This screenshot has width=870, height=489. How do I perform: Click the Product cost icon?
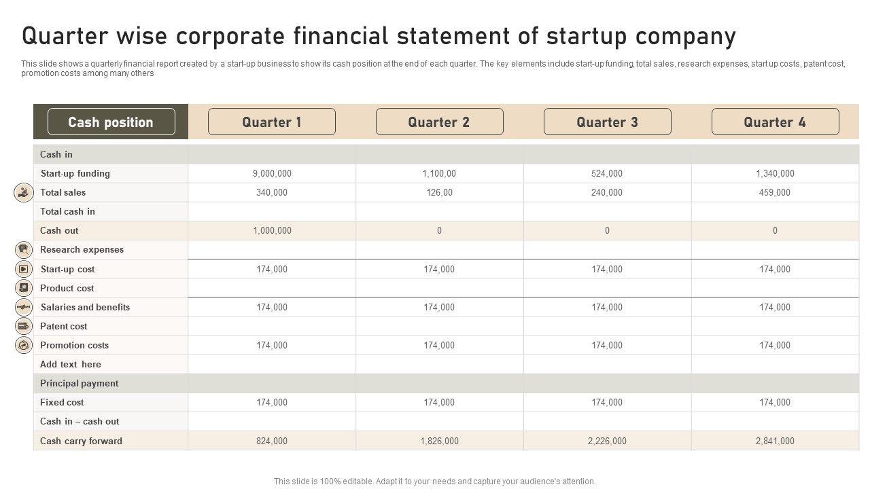(24, 288)
